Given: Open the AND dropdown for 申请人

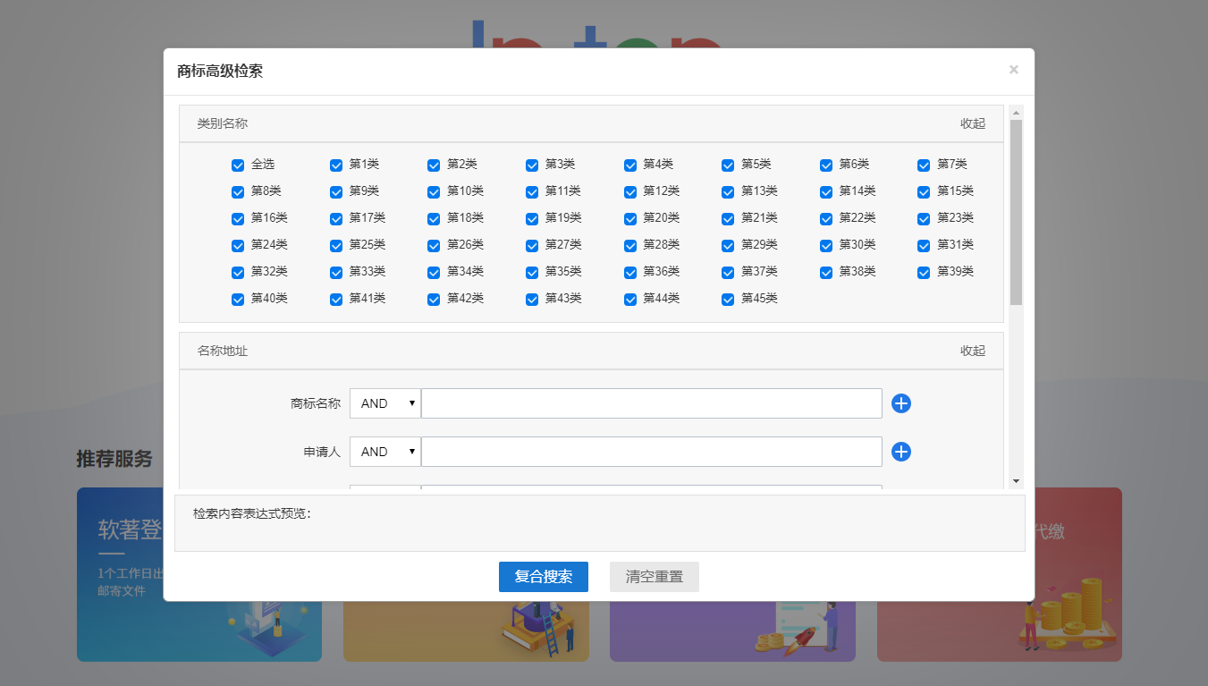Looking at the screenshot, I should point(385,452).
